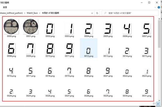Select the 0026.png file
The height and width of the screenshot is (107, 162).
point(50,93)
